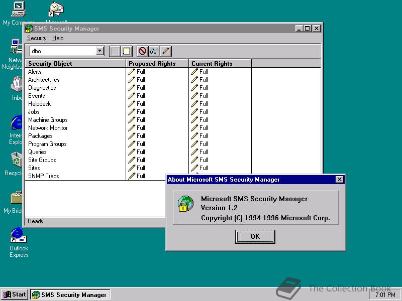Click the yellow note page toolbar icon
The height and width of the screenshot is (301, 402).
127,51
